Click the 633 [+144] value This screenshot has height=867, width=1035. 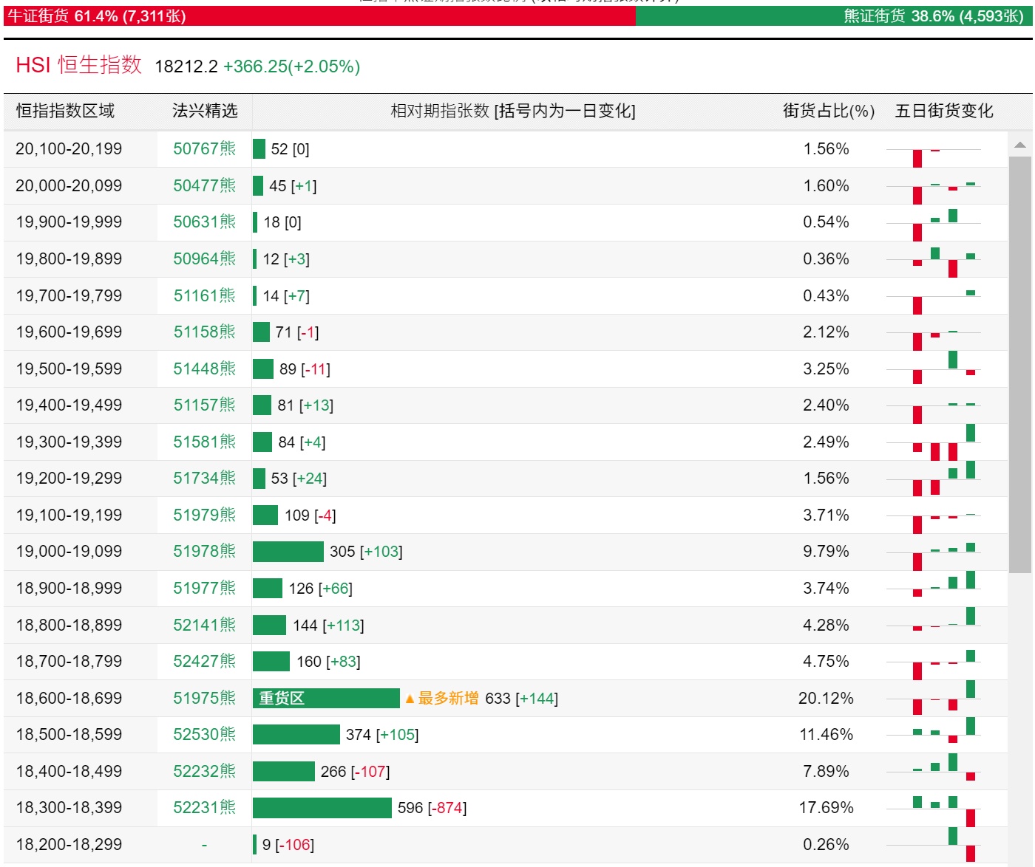[522, 699]
